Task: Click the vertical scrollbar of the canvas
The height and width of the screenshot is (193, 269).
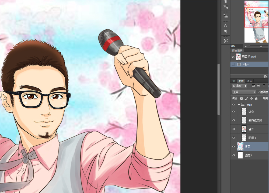Action: tap(219, 89)
